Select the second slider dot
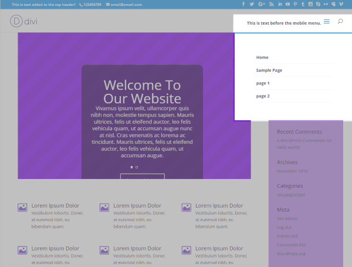Image resolution: width=352 pixels, height=267 pixels. [137, 167]
